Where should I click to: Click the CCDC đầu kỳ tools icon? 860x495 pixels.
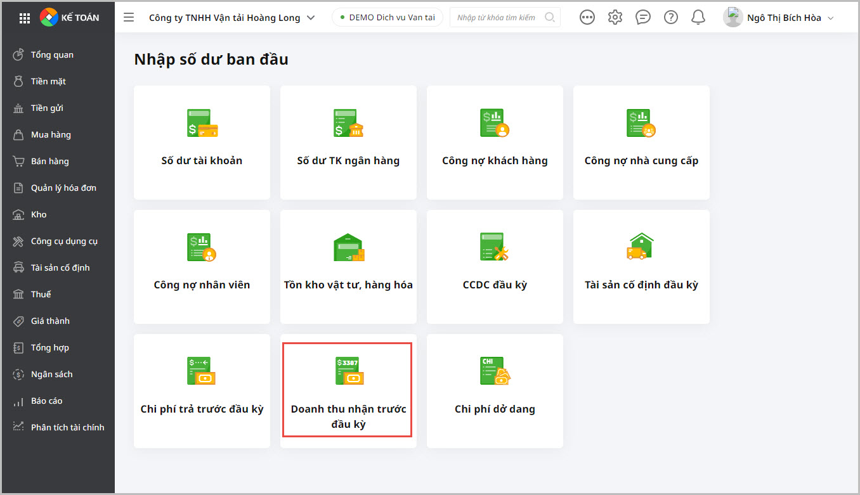point(495,247)
